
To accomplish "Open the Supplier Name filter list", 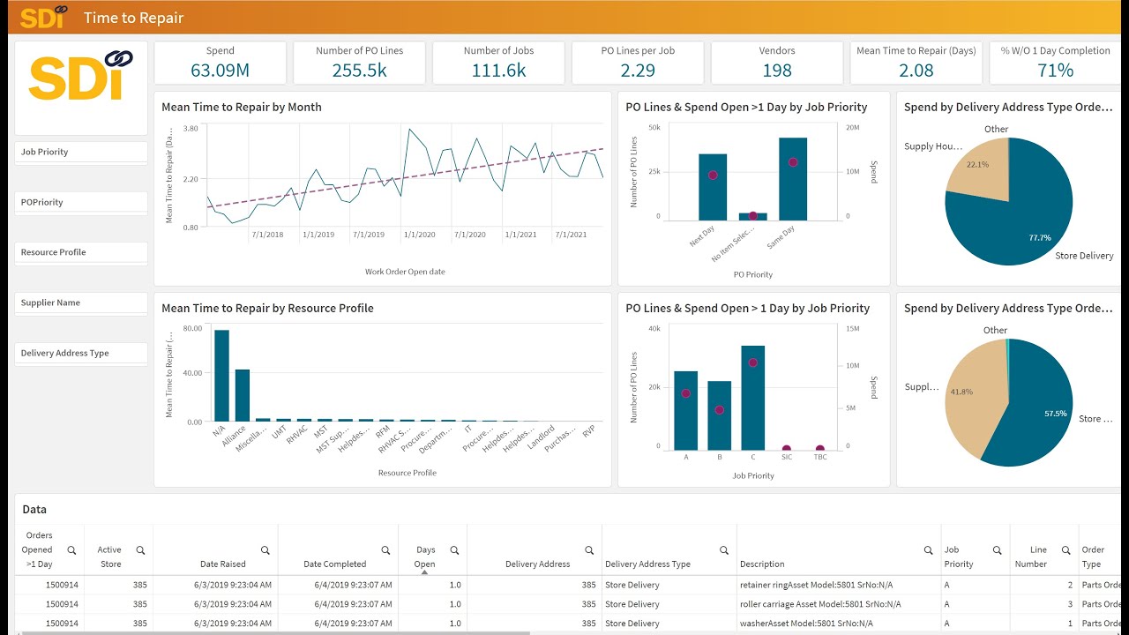I will pos(81,303).
